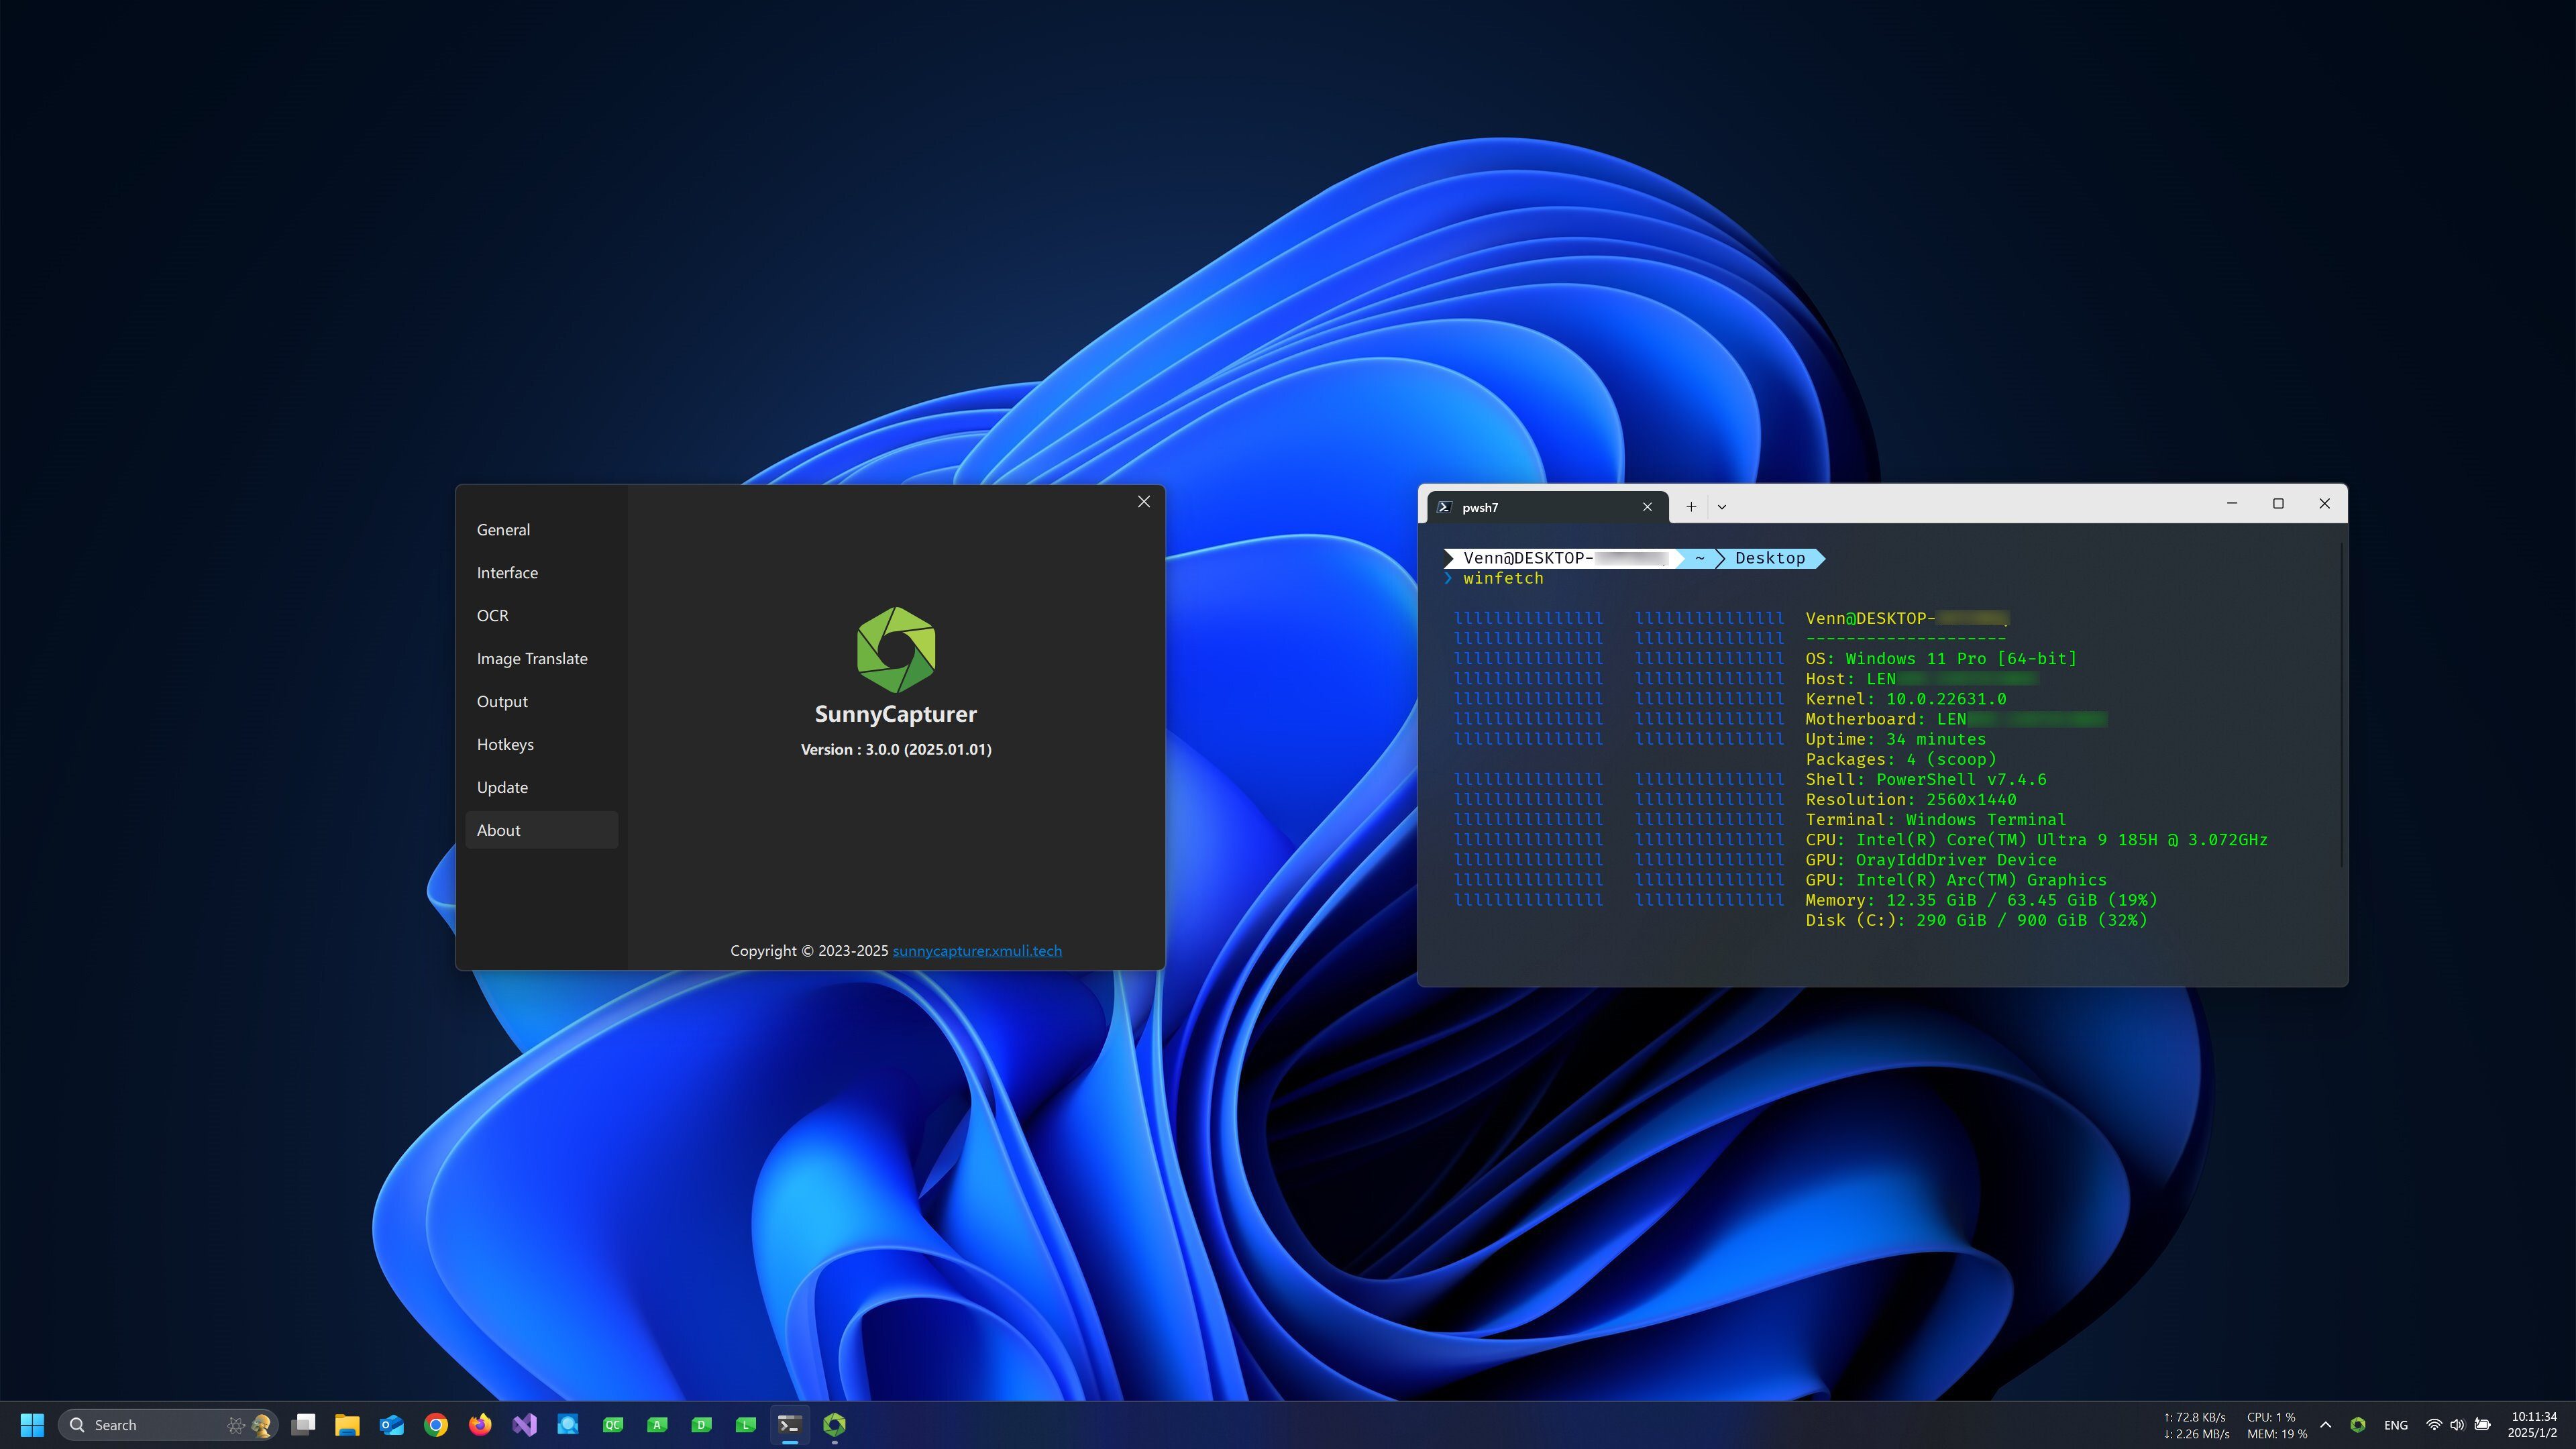Viewport: 2576px width, 1449px height.
Task: Select the Update section in sidebar
Action: point(541,788)
